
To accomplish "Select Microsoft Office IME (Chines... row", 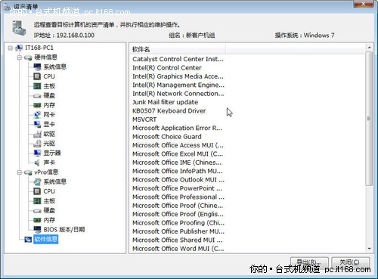I will tap(178, 163).
